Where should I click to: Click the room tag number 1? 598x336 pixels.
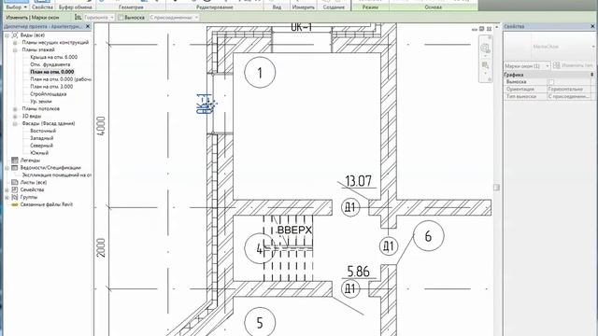coord(260,73)
